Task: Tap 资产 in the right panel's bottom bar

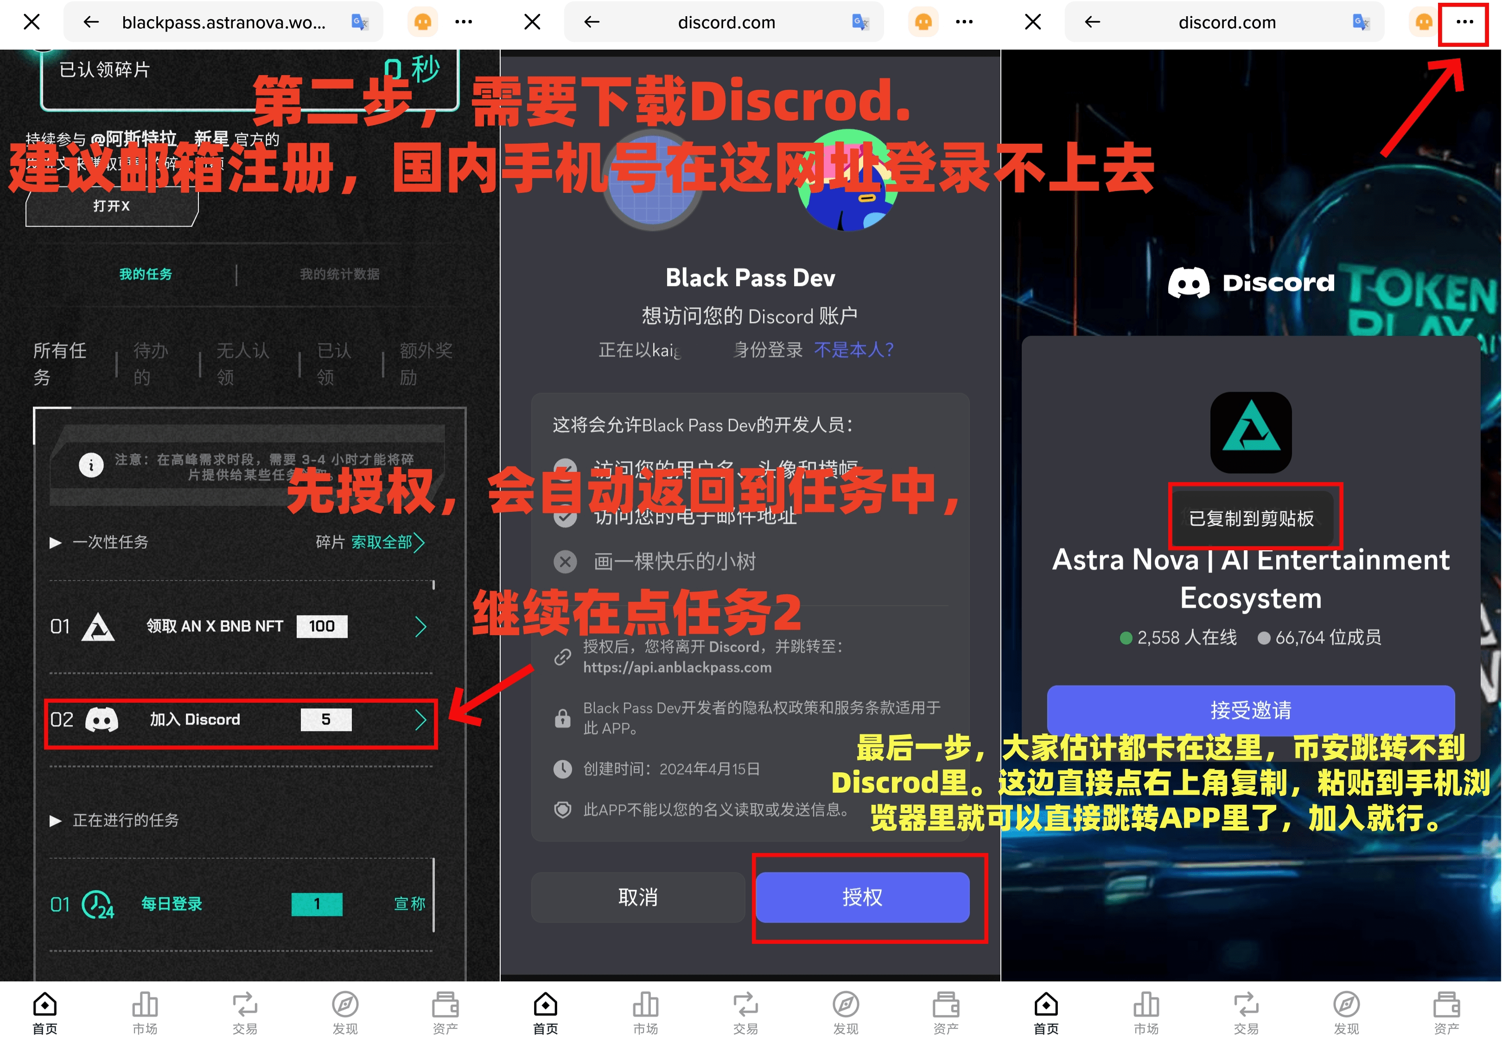Action: [1446, 1012]
